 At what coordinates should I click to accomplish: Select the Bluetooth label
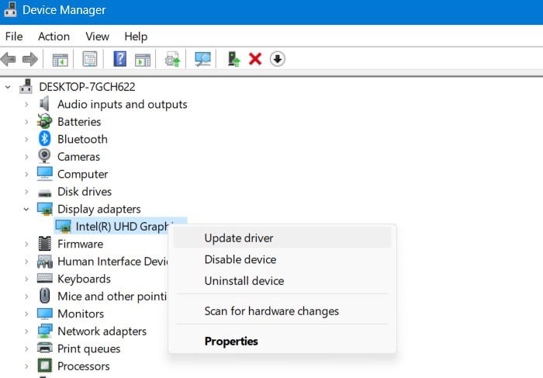pos(82,139)
